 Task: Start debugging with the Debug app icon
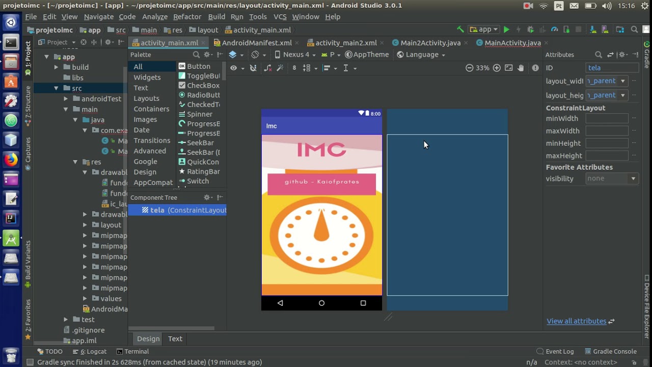tap(530, 30)
